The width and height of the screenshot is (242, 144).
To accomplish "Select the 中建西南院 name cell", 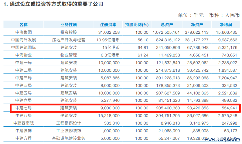I will [x=23, y=123].
